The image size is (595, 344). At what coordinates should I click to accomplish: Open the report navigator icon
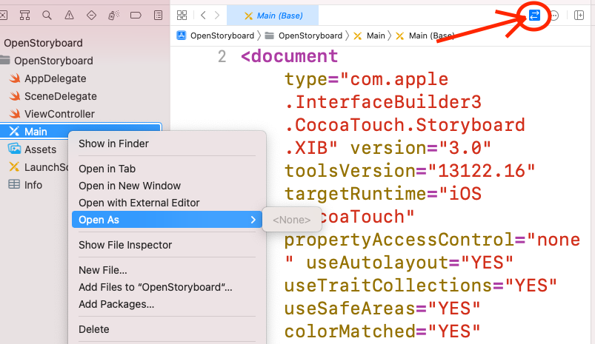click(x=159, y=15)
